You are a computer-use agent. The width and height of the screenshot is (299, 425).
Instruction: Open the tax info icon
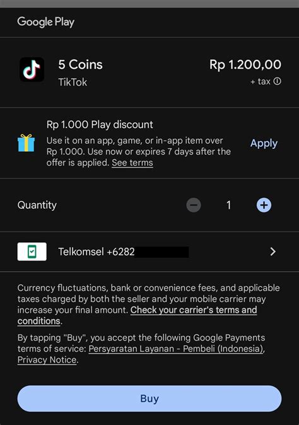(x=278, y=81)
